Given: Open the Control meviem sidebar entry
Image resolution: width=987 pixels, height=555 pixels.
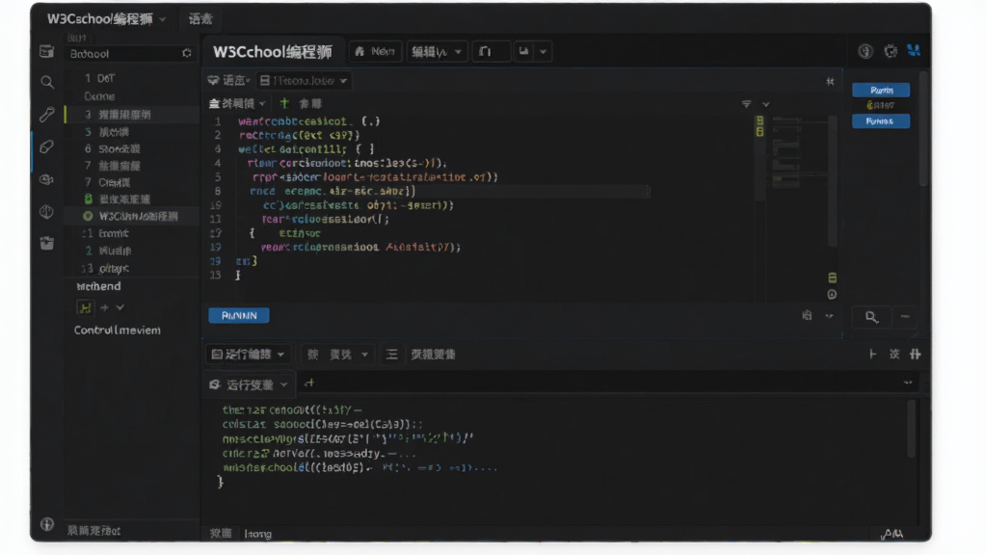Looking at the screenshot, I should coord(117,330).
